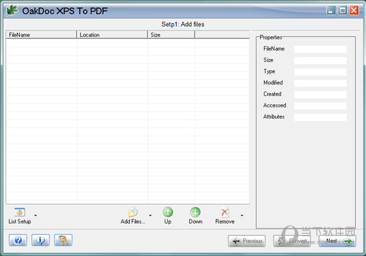Expand the Remove dropdown arrow
The image size is (366, 256).
[x=242, y=215]
